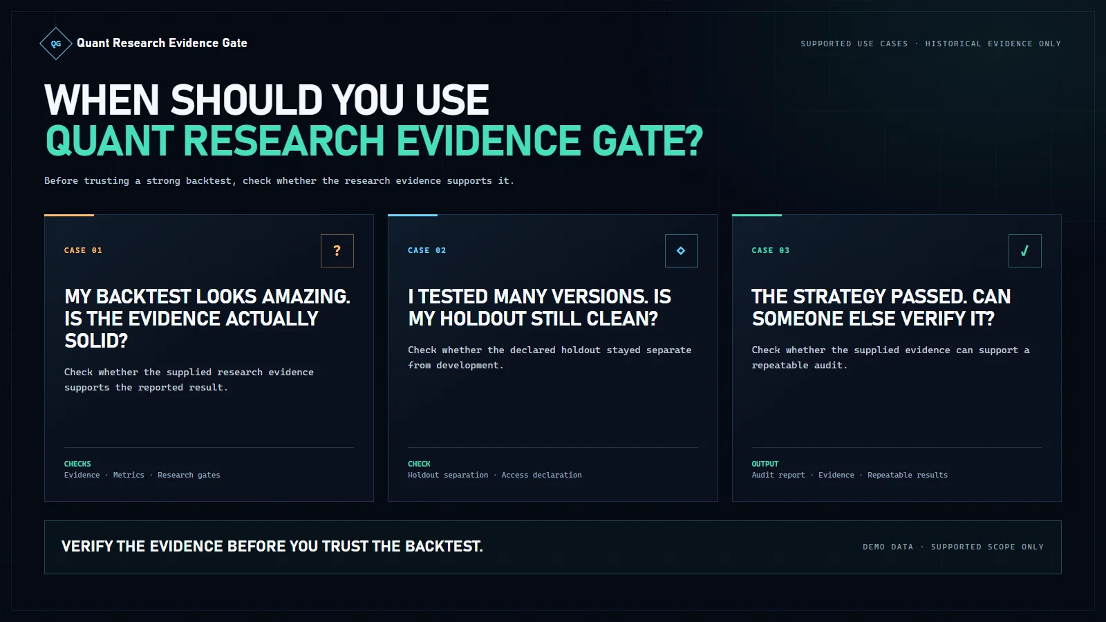Click the 'CHECKS' label in Case 01
Viewport: 1106px width, 622px height.
pos(77,464)
